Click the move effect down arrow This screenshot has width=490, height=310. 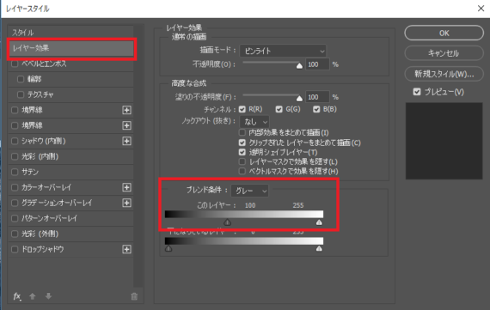pyautogui.click(x=48, y=296)
